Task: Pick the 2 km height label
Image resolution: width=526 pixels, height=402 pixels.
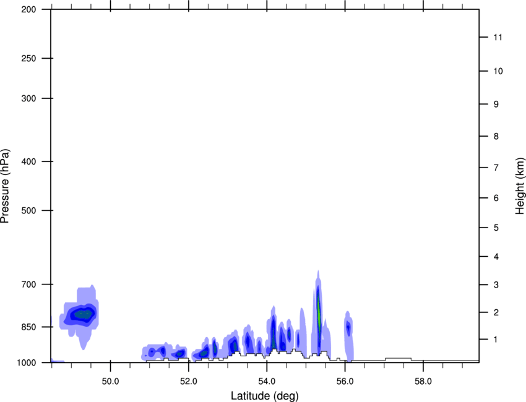Action: (496, 312)
